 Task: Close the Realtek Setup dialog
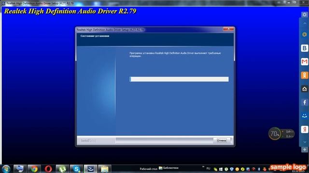click(x=228, y=29)
